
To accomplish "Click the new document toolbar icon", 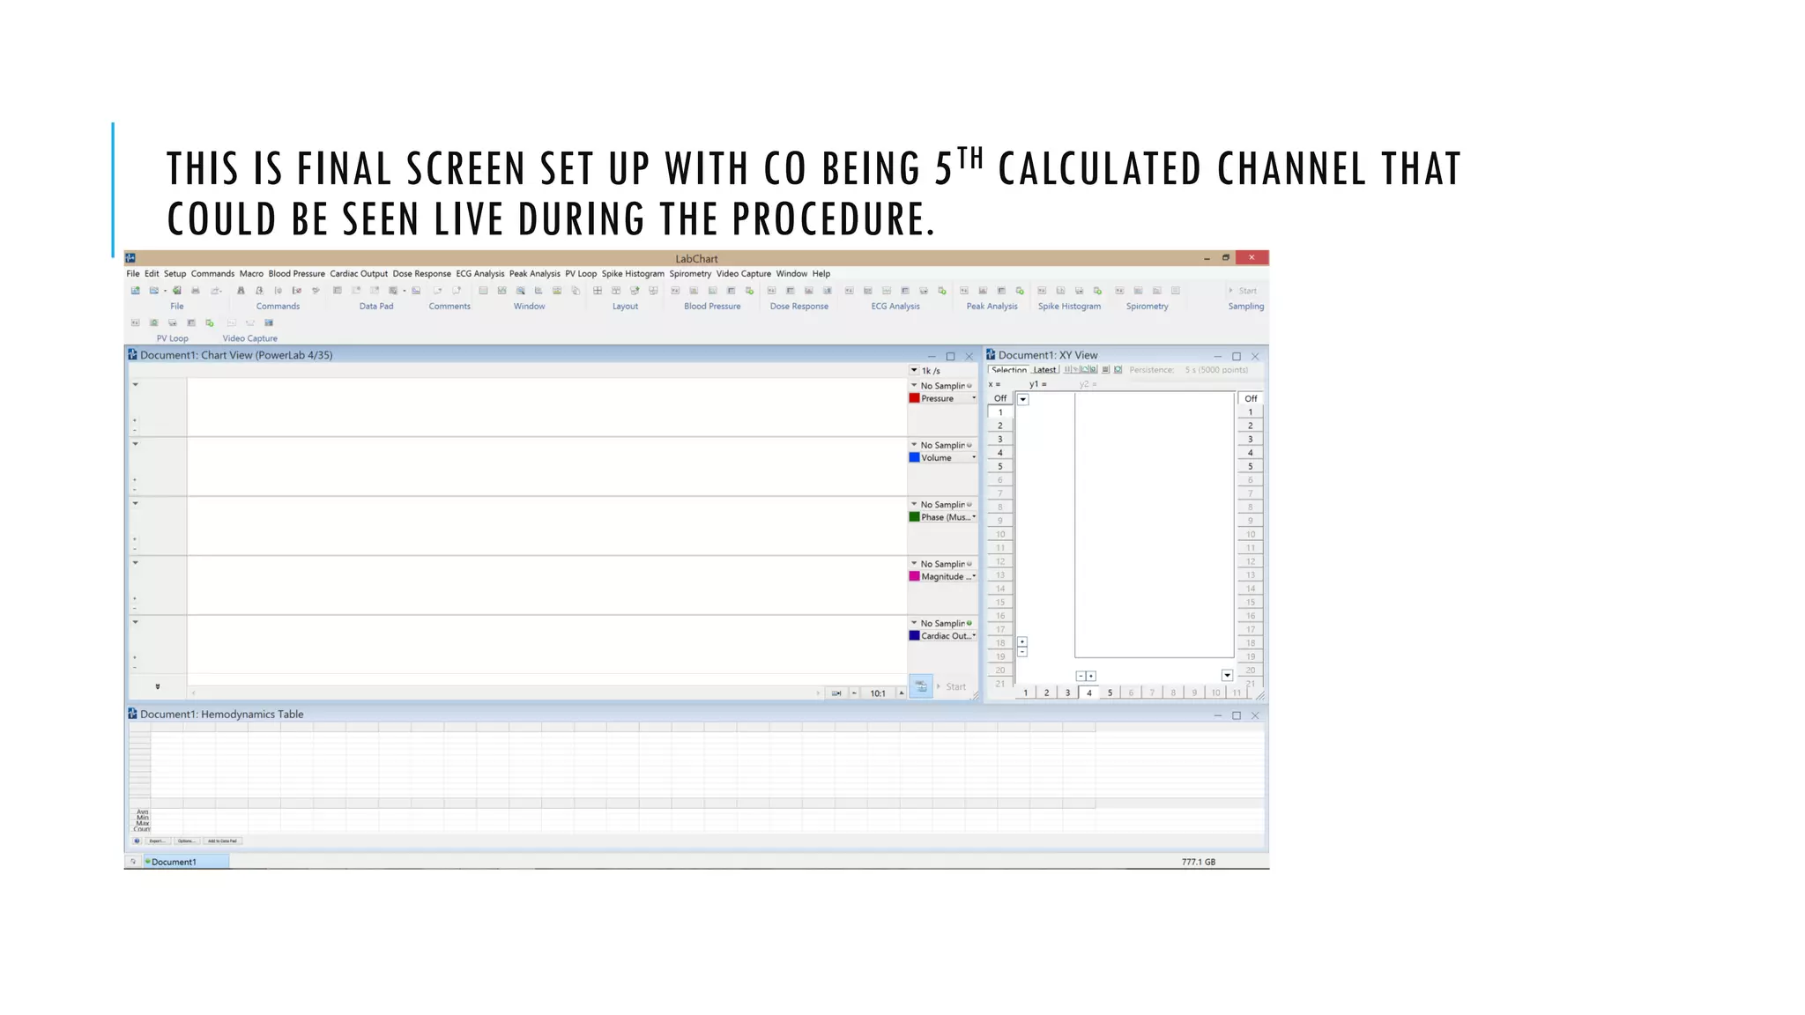I will point(135,291).
